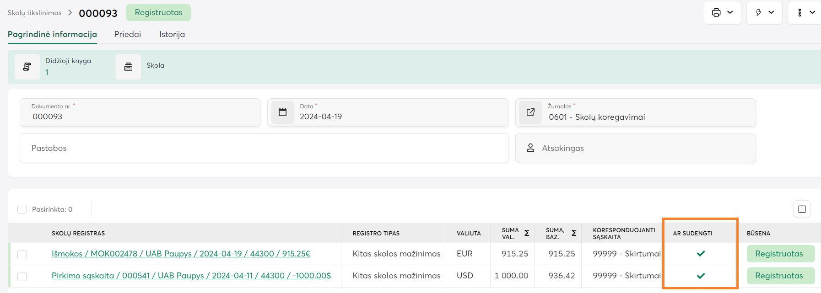Switch to the Priedai tab

pos(128,34)
